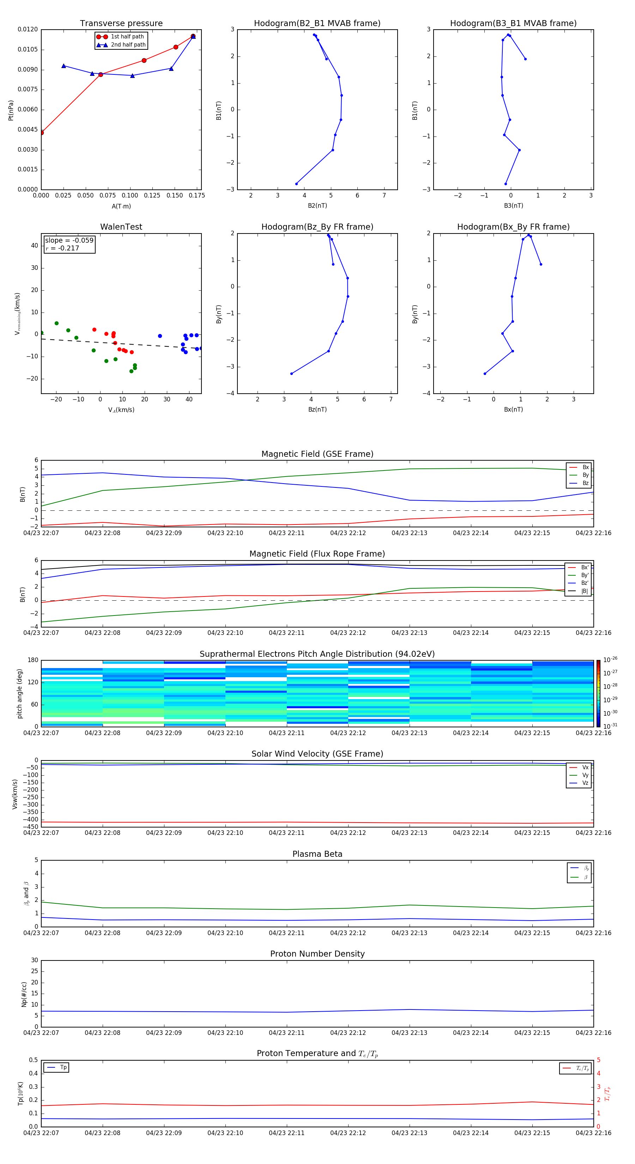Screen dimensions: 635x1164
Task: Click the '180' tick on pitch angle axis
Action: (33, 660)
